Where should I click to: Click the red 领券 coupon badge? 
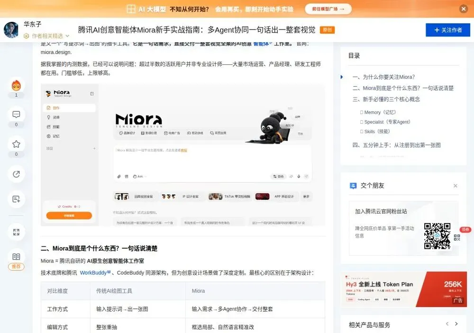(x=465, y=229)
